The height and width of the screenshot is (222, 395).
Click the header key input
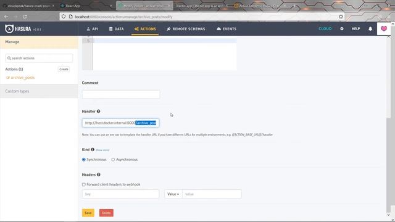[x=120, y=194]
